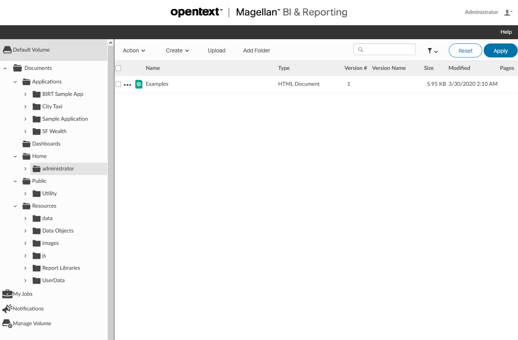Tick the select-all checkbox in header
Image resolution: width=518 pixels, height=340 pixels.
118,68
